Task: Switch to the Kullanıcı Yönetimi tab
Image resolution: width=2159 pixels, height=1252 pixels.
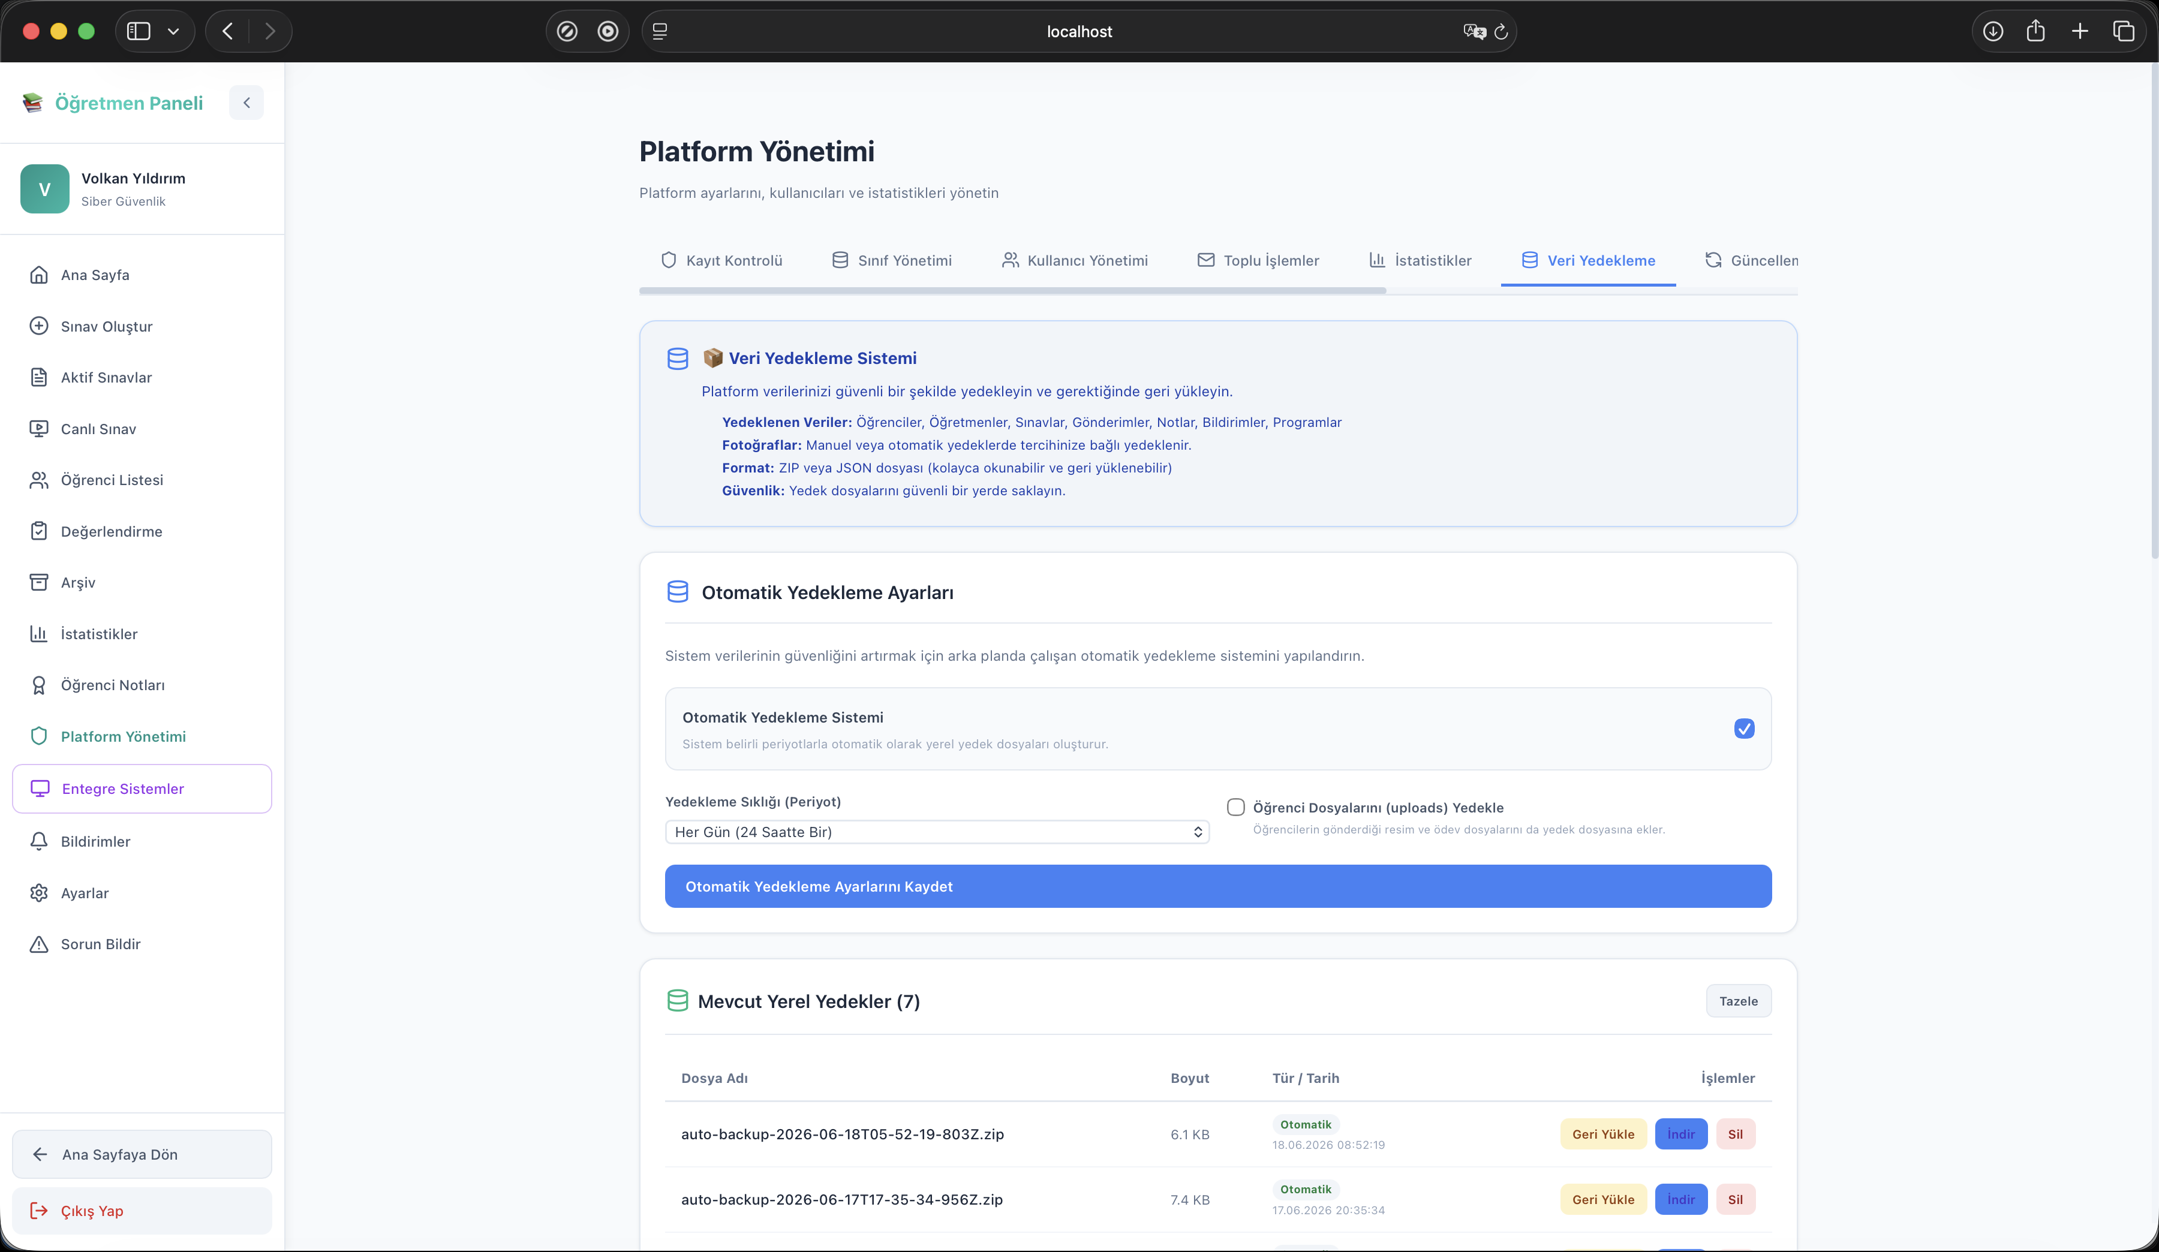Action: coord(1074,260)
